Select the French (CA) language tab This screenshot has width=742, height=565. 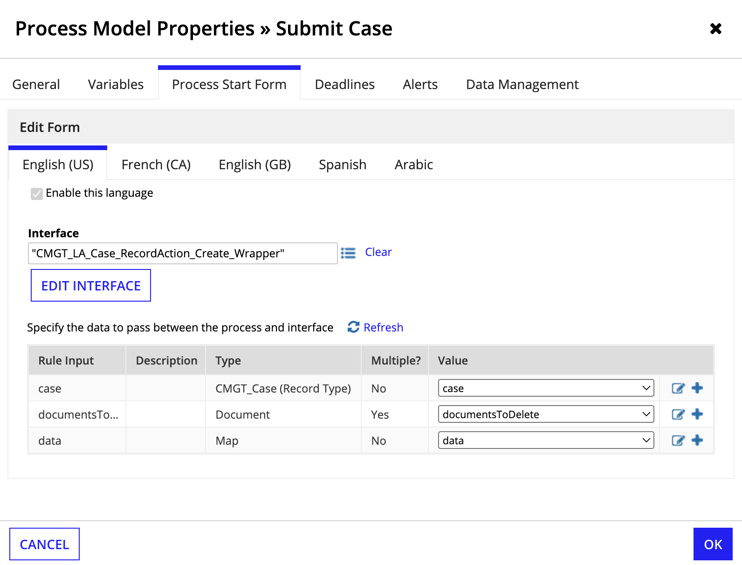click(x=156, y=165)
